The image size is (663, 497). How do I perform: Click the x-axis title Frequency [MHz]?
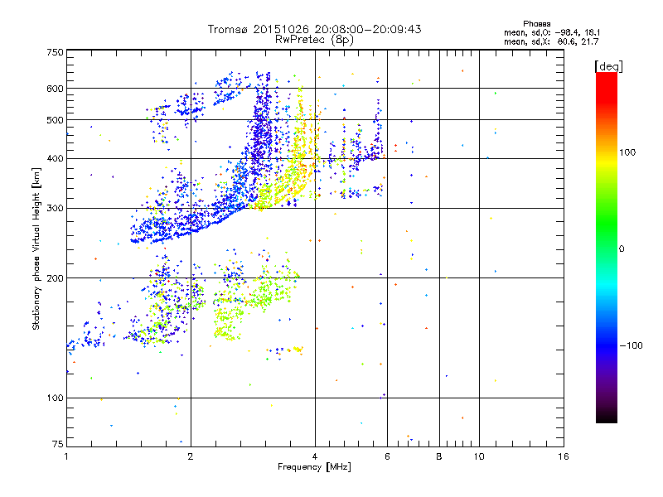click(314, 467)
